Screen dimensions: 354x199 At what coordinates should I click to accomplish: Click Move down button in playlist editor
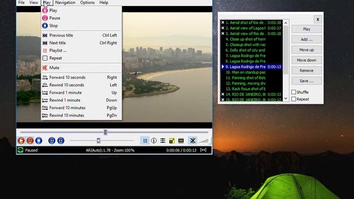tap(306, 60)
